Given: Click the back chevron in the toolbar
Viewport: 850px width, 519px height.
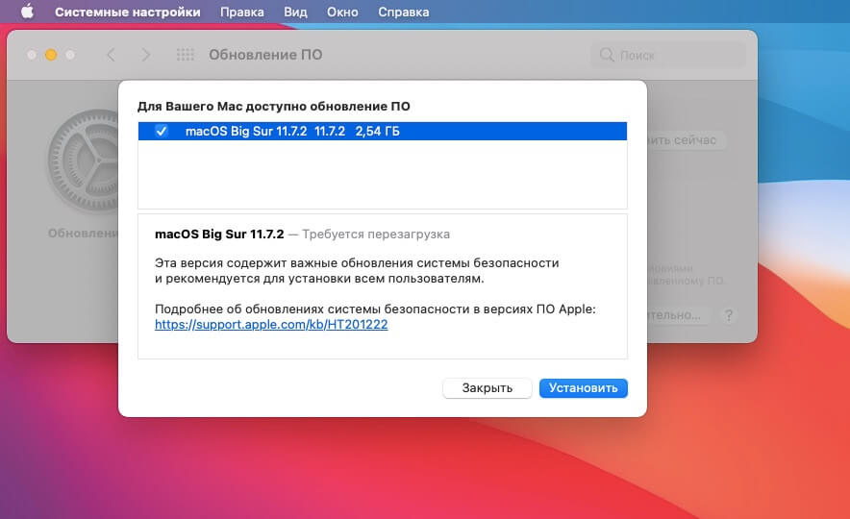Looking at the screenshot, I should 111,55.
